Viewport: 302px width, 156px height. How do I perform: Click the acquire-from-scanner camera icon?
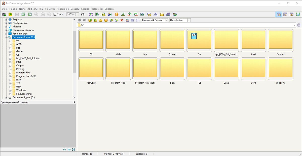(x=4, y=14)
